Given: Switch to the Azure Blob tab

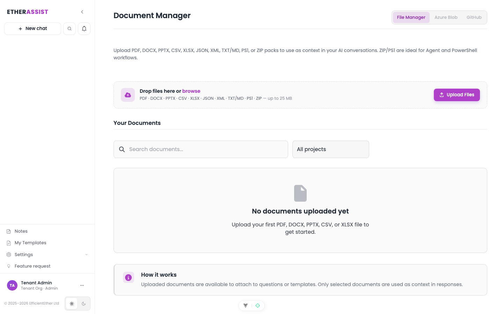Looking at the screenshot, I should click(x=446, y=17).
